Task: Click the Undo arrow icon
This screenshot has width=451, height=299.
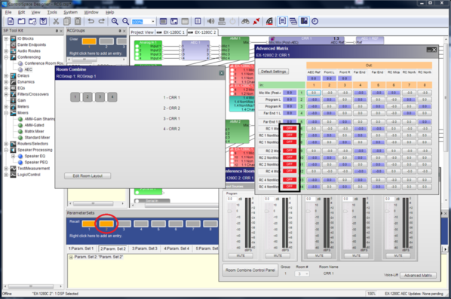Action: pyautogui.click(x=91, y=21)
